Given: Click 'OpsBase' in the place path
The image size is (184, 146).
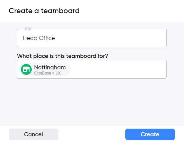Looking at the screenshot, I should 43,73.
